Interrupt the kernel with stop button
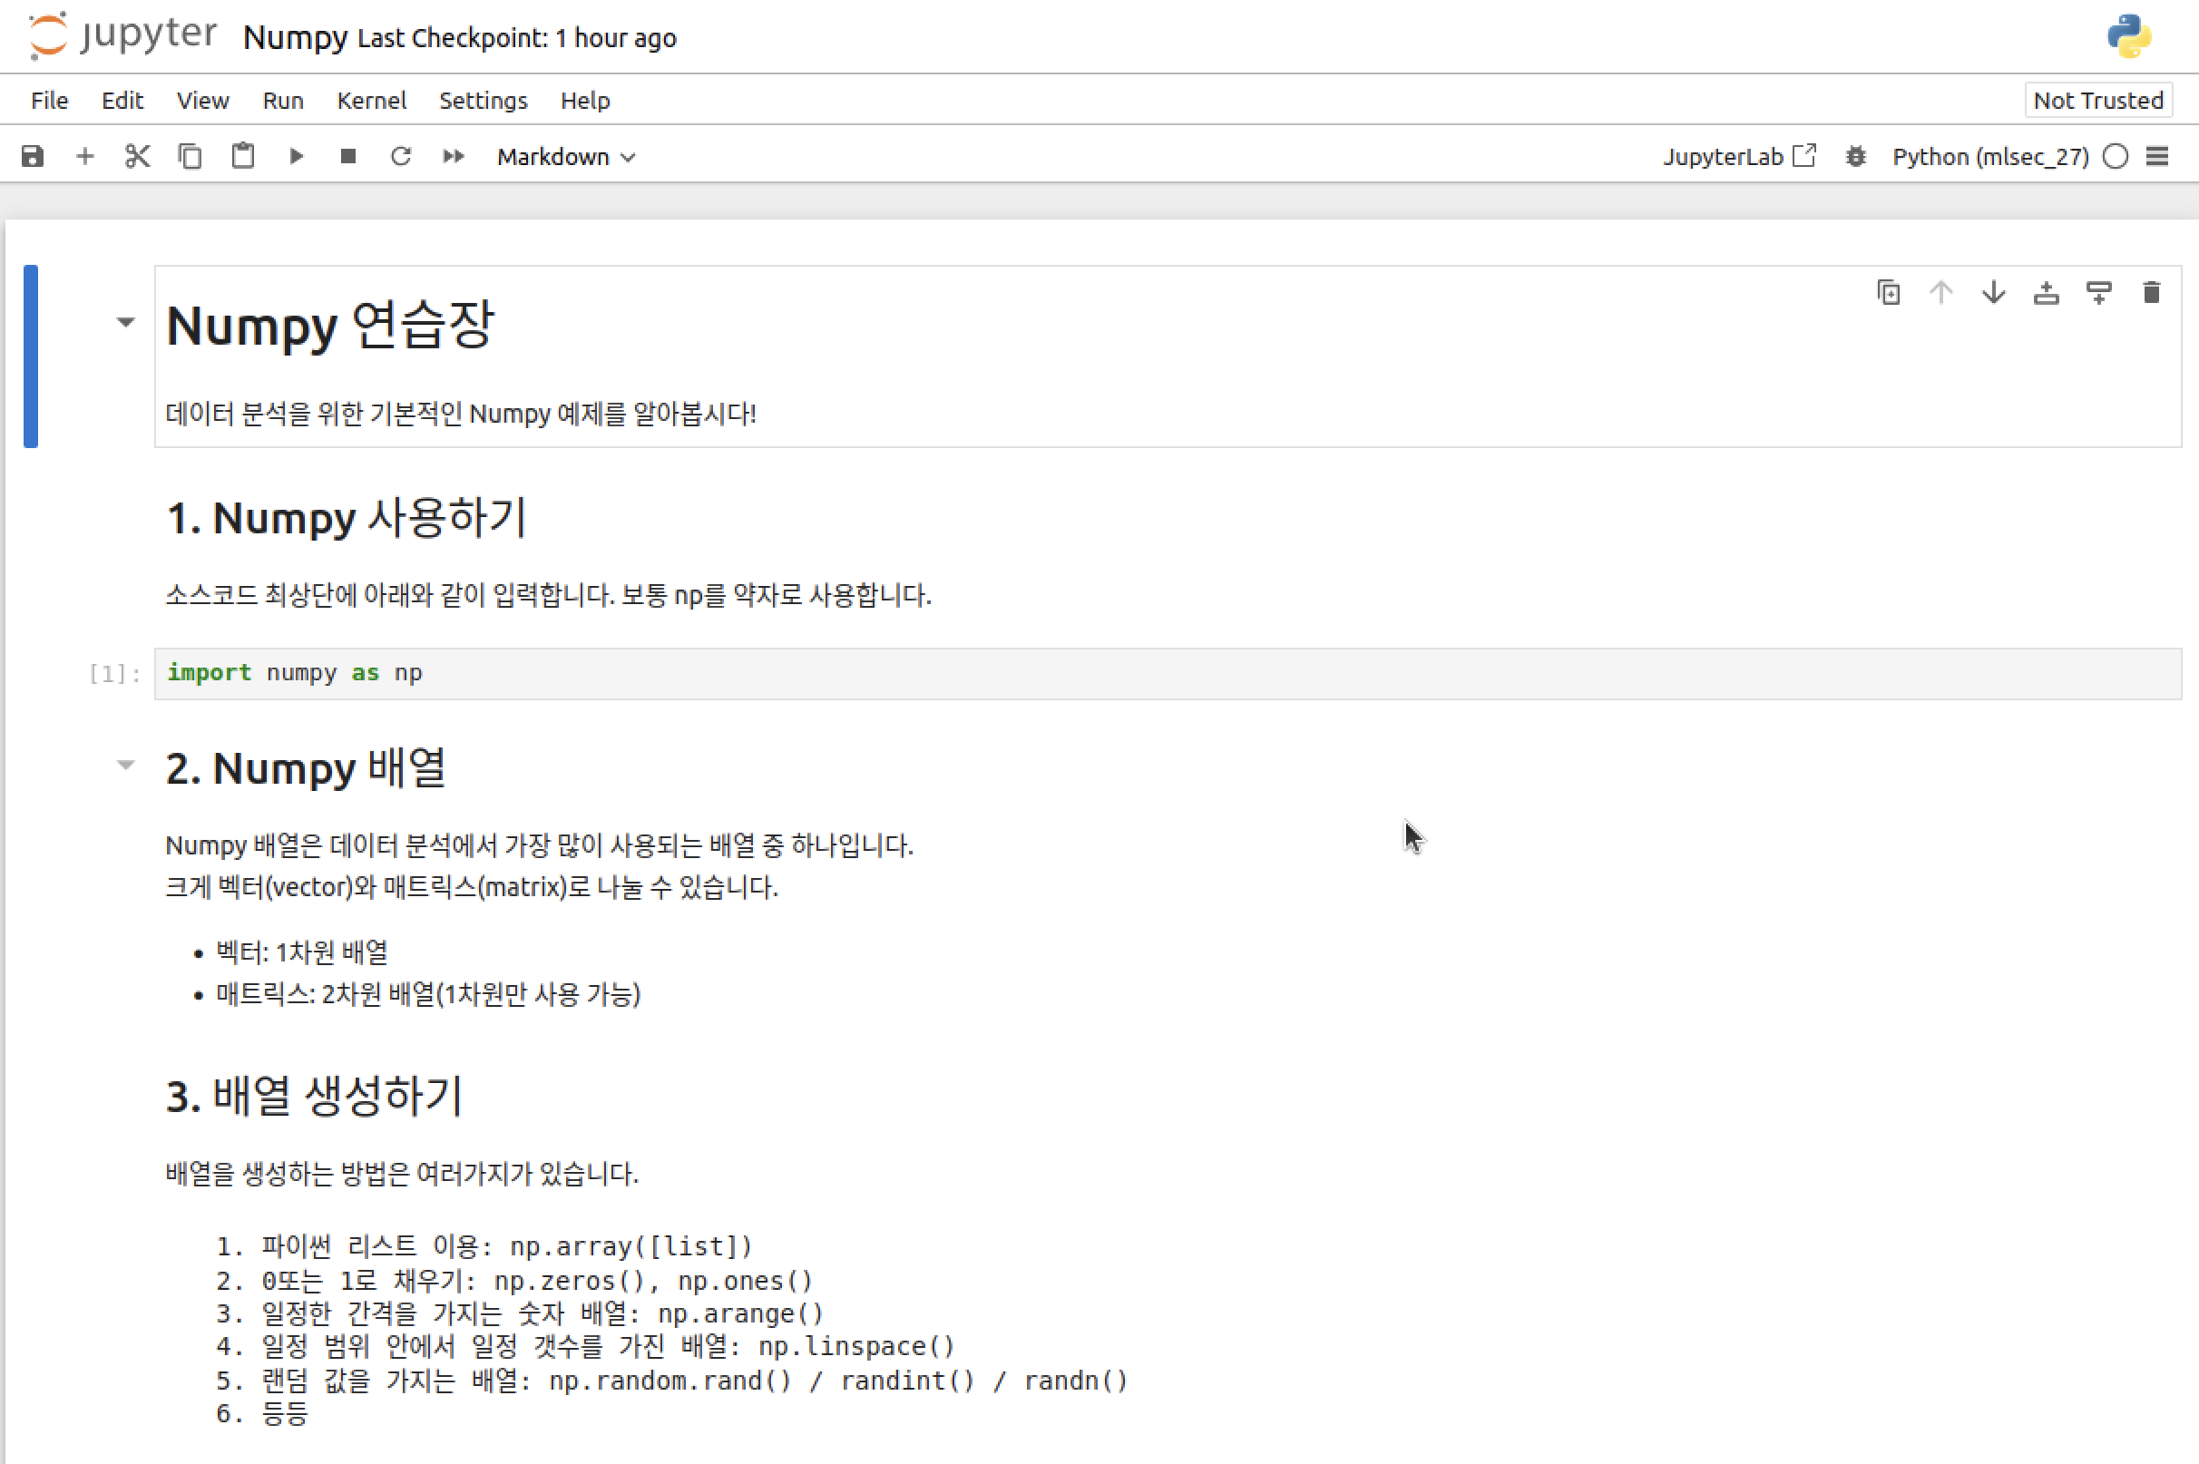This screenshot has height=1464, width=2199. coord(348,156)
